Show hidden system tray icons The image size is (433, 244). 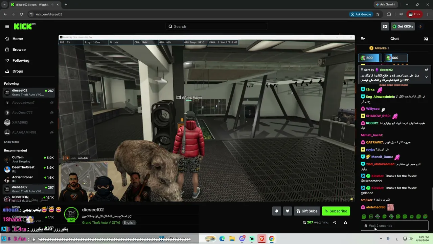click(381, 239)
